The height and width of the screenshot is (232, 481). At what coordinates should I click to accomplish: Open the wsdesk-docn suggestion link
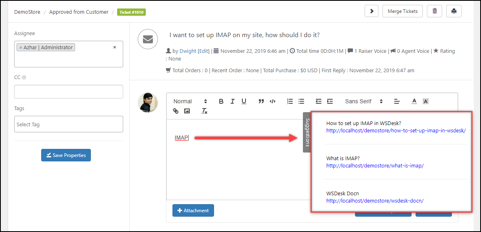tap(375, 201)
